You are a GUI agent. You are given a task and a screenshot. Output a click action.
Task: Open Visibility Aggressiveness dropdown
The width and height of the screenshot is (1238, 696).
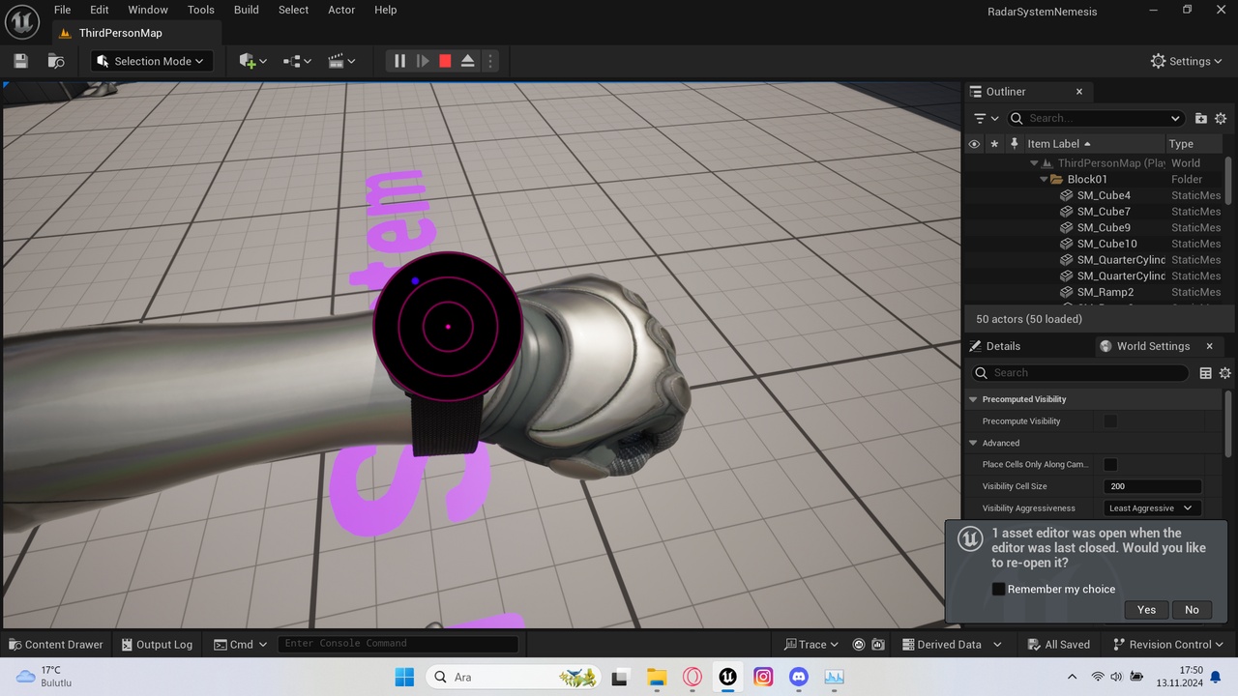click(x=1152, y=508)
